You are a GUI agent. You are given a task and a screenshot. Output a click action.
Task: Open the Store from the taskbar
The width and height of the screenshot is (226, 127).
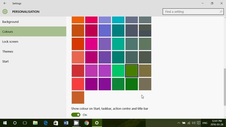pyautogui.click(x=56, y=123)
